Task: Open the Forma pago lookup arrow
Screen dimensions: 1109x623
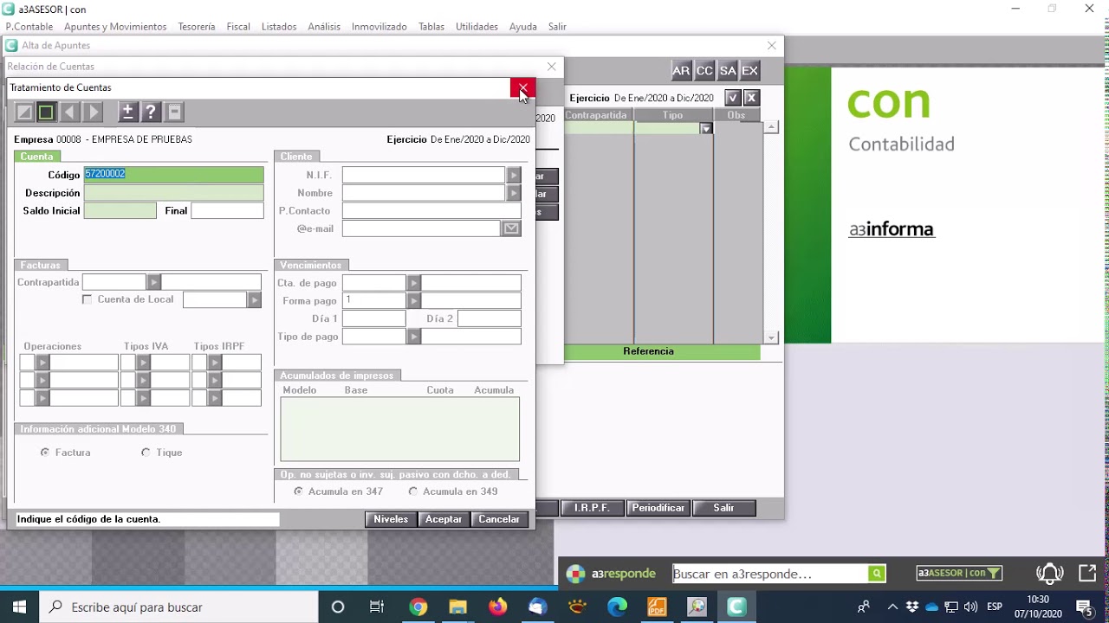Action: pos(413,300)
